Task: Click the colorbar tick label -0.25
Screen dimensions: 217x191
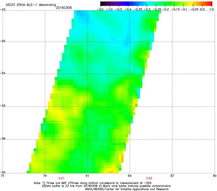Action: coord(157,9)
